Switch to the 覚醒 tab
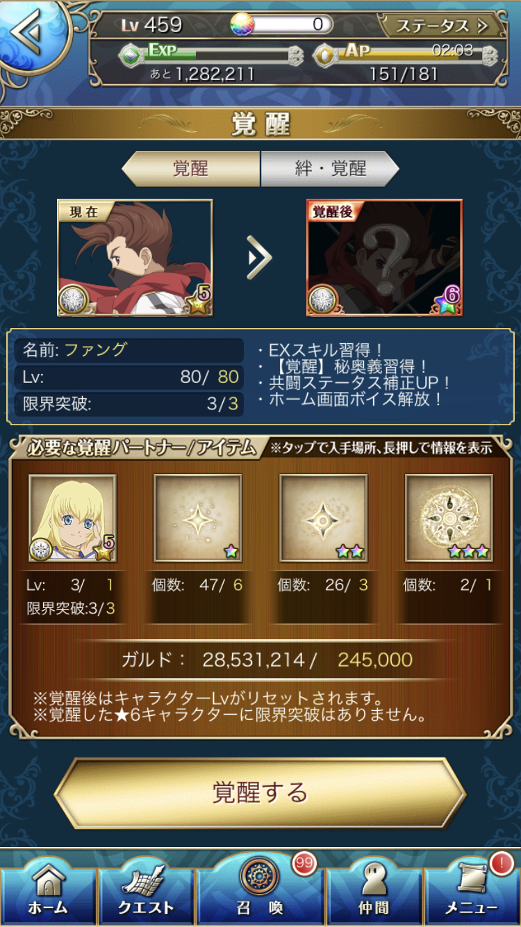Image resolution: width=521 pixels, height=927 pixels. click(x=190, y=168)
